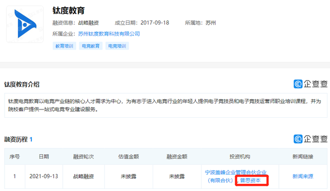Select the 电竞教育 tag
330x191 pixels.
coord(91,46)
